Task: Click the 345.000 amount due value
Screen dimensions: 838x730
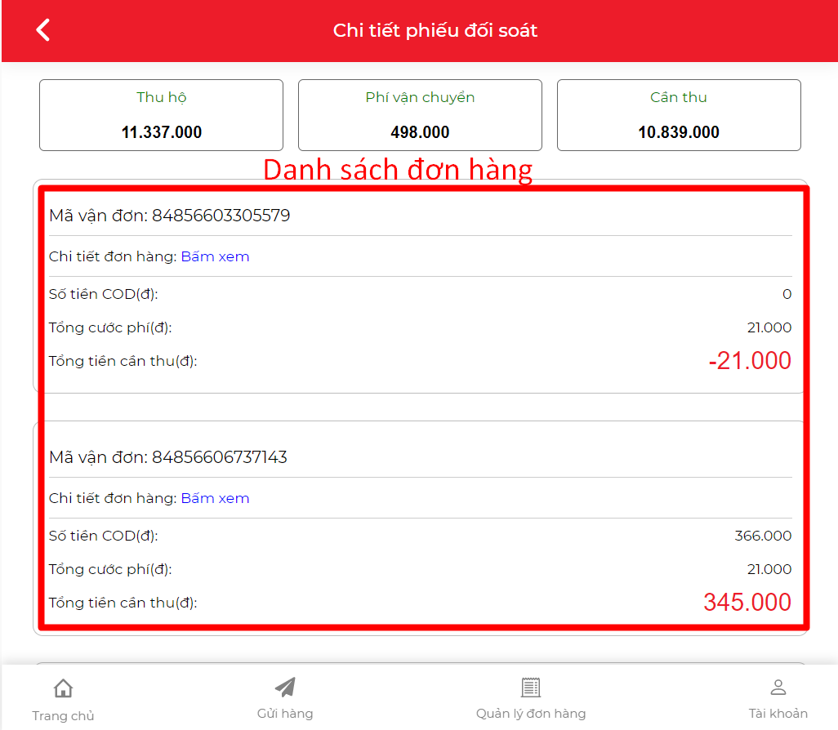Action: tap(747, 603)
